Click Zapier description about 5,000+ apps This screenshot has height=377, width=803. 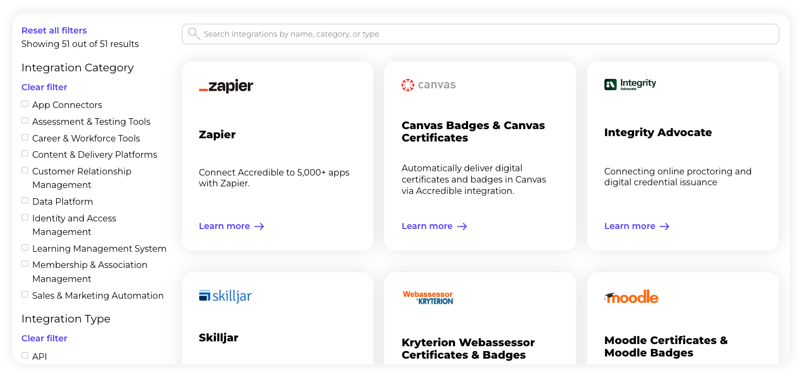click(x=274, y=178)
